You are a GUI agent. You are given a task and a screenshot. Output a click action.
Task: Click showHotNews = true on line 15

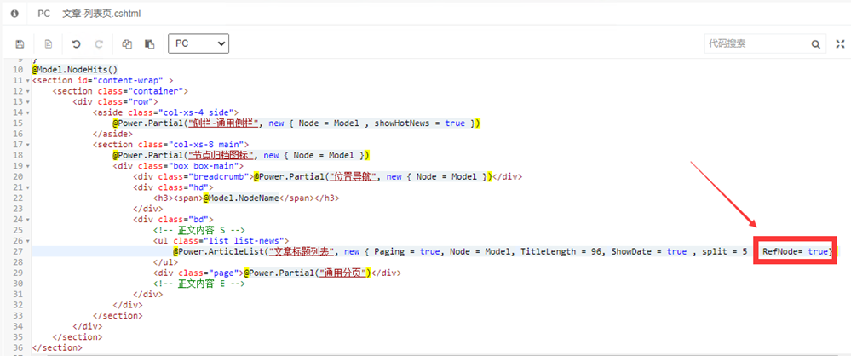419,123
